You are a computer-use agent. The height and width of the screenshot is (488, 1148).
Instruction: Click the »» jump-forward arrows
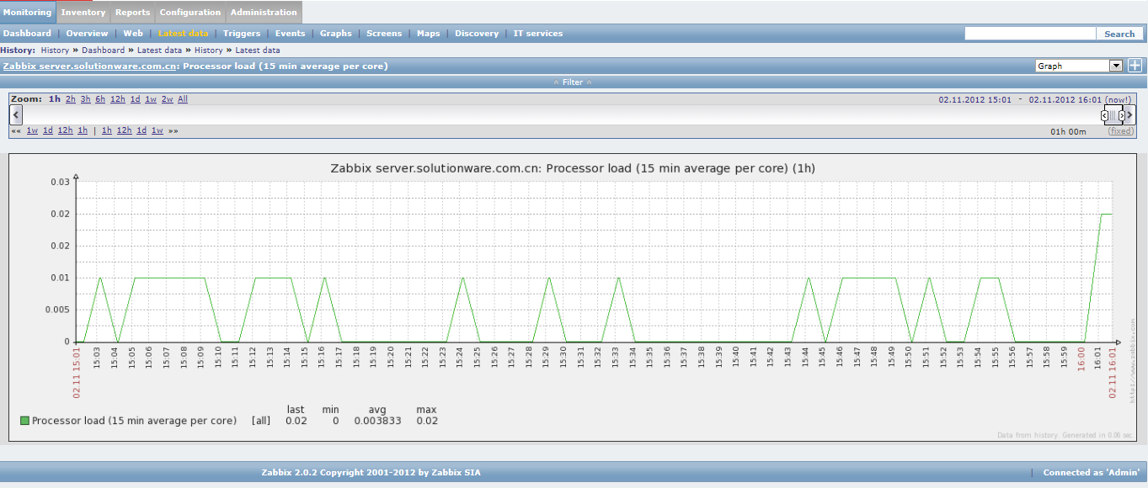pos(173,130)
